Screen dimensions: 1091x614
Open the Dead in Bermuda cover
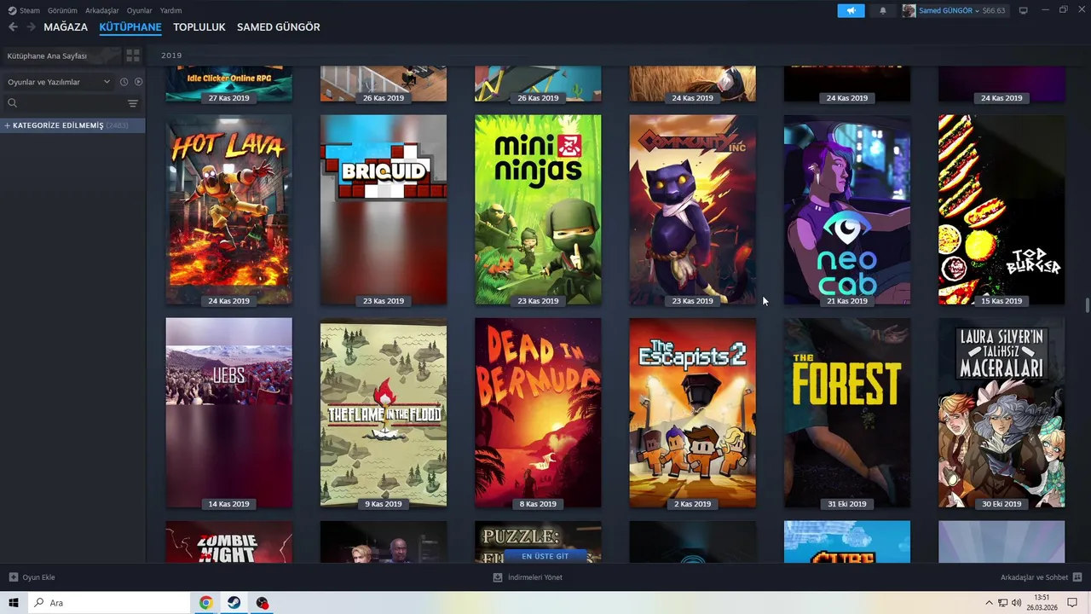[x=538, y=413]
